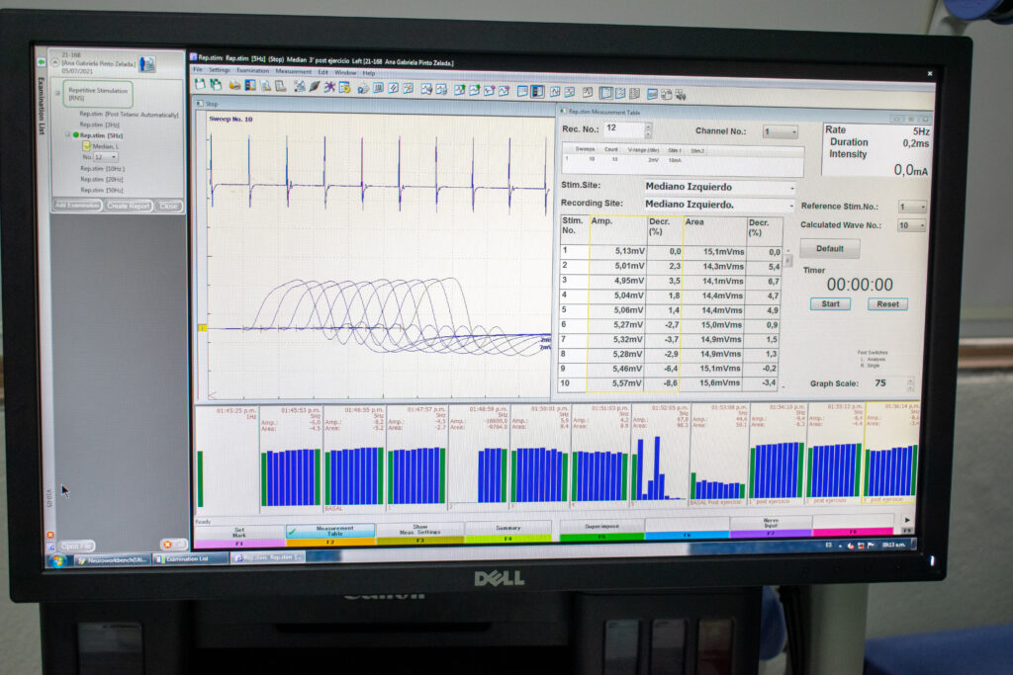The image size is (1013, 675).
Task: Click the yellow Median, L nerve icon
Action: [86, 145]
